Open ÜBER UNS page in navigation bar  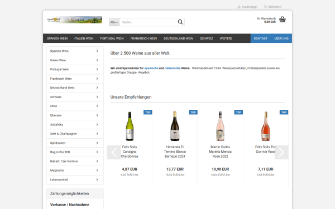pos(281,38)
